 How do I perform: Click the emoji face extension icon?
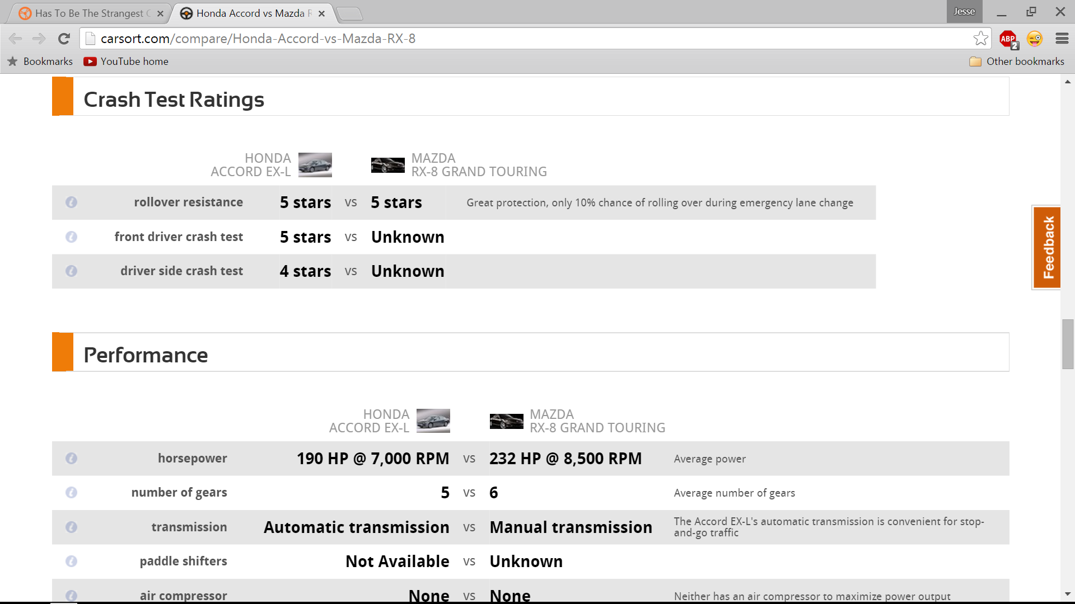pos(1035,39)
